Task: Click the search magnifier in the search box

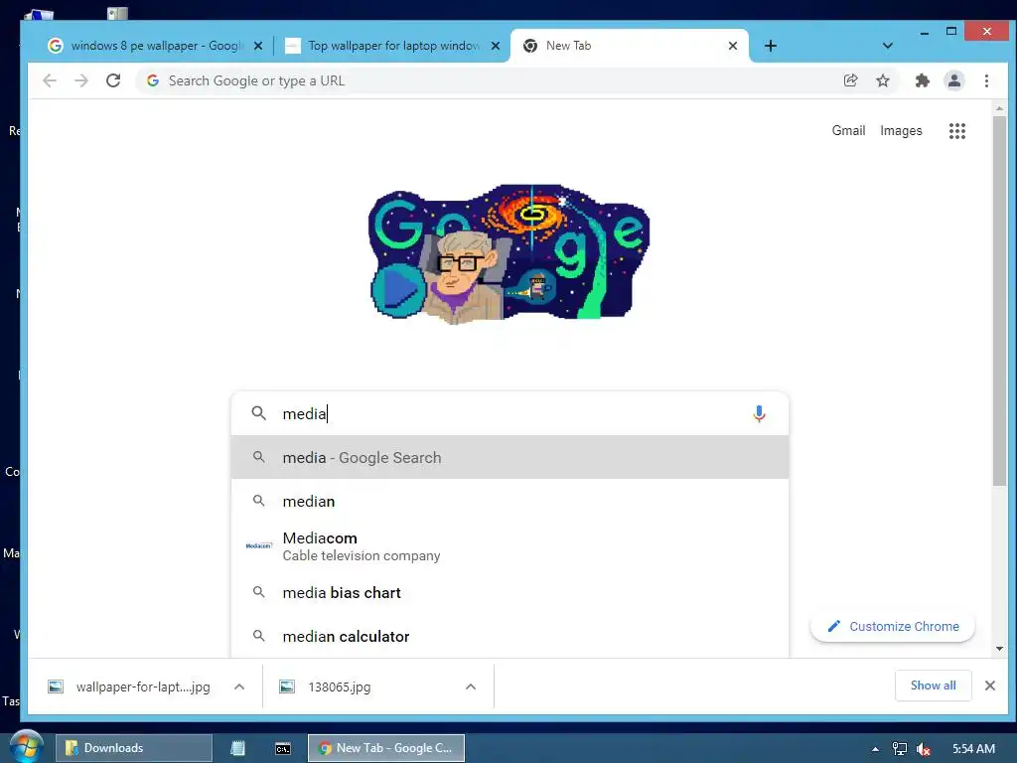Action: [x=259, y=413]
